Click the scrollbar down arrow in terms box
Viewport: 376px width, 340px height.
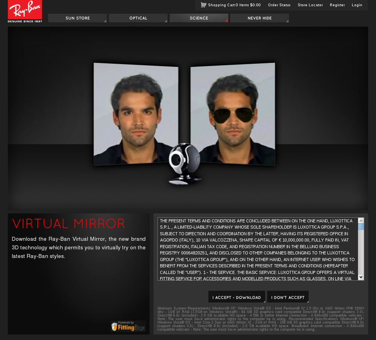click(361, 277)
